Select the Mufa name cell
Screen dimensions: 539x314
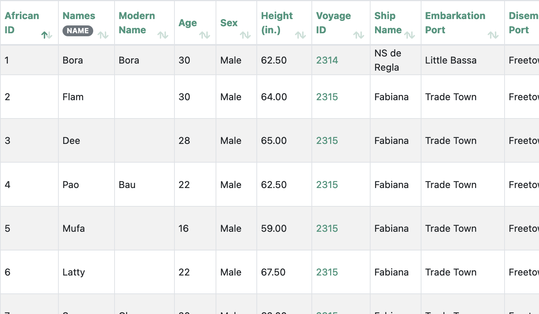74,228
